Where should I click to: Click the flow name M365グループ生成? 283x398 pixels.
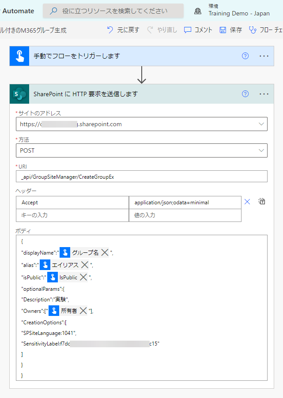coord(34,30)
